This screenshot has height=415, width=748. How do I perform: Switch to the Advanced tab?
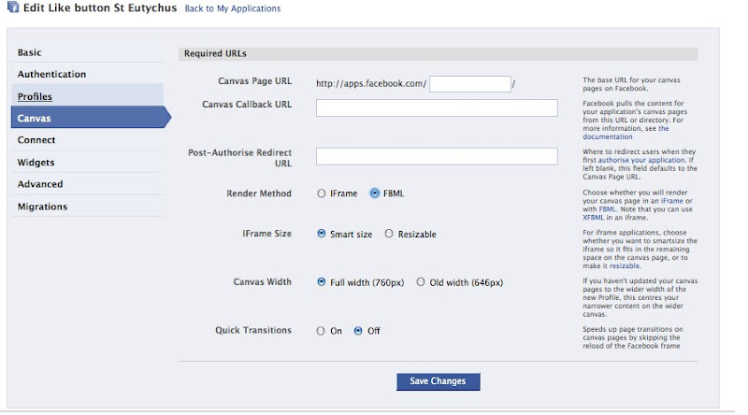click(40, 185)
